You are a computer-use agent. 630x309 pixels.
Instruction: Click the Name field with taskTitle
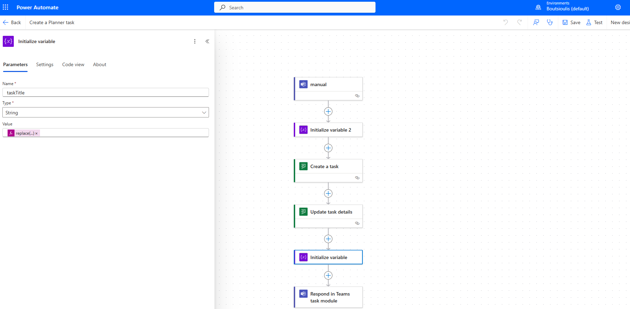106,92
